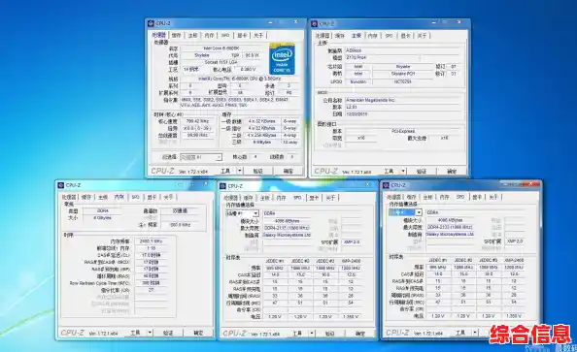
Task: Open the 显卡 tab in the processor window
Action: pyautogui.click(x=242, y=35)
